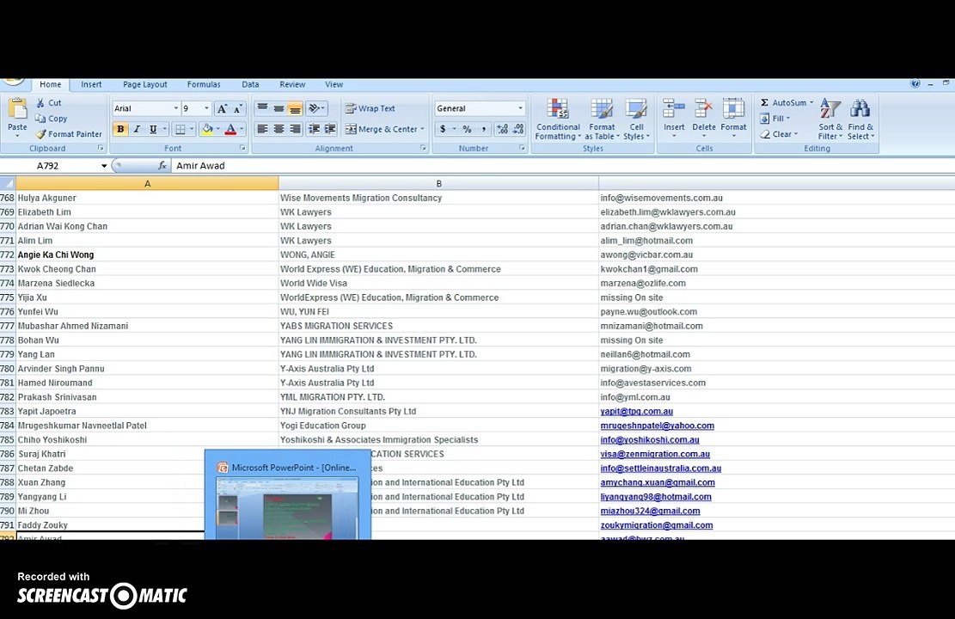This screenshot has height=619, width=955.
Task: Switch to the Insert tab
Action: pos(91,85)
